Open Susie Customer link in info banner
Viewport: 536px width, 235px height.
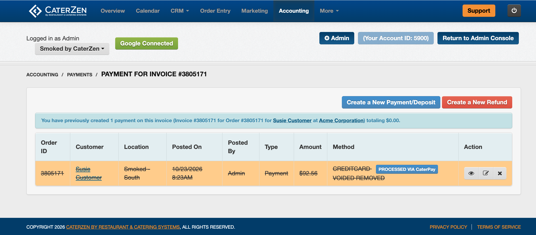292,120
